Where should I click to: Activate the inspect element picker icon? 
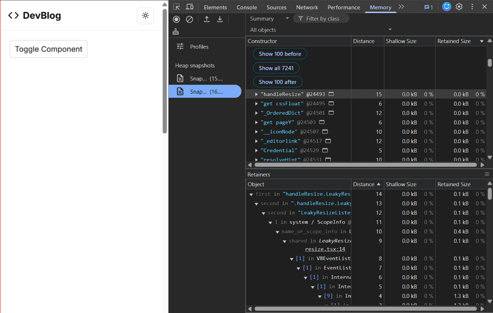(x=176, y=7)
